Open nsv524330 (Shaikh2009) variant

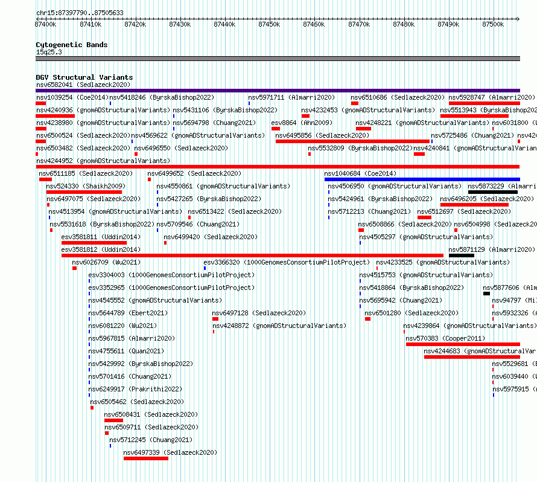[86, 186]
